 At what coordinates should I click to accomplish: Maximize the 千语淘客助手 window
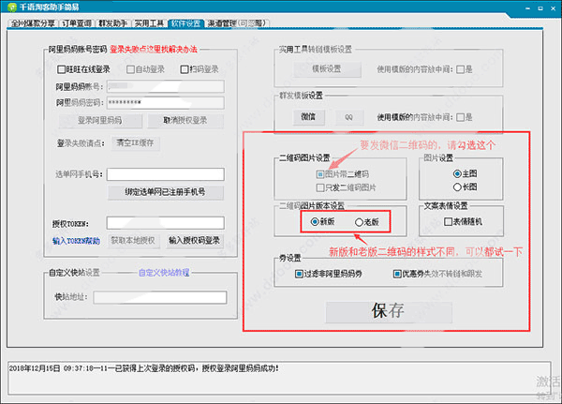540,7
